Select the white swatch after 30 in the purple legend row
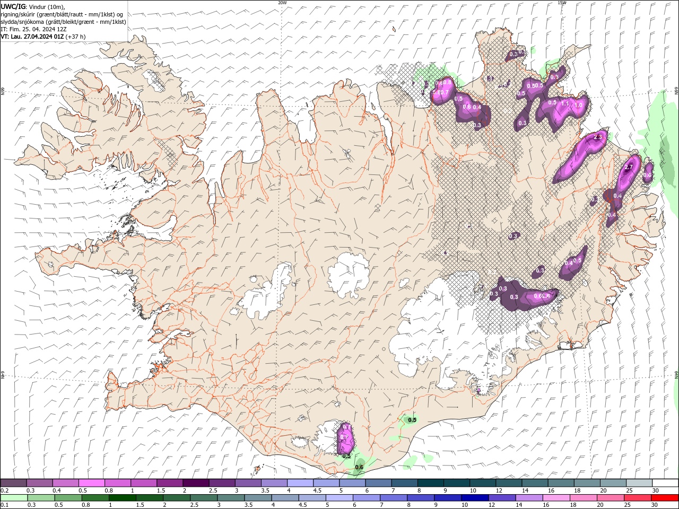679x509 pixels. [x=665, y=483]
